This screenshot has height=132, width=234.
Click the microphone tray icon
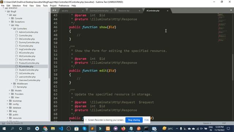click(181, 129)
